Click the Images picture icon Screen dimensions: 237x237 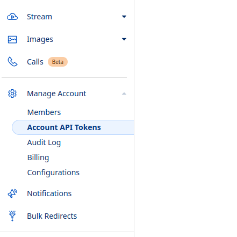tap(12, 39)
